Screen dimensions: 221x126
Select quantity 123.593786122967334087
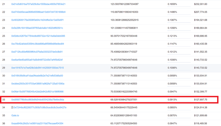(x=125, y=4)
